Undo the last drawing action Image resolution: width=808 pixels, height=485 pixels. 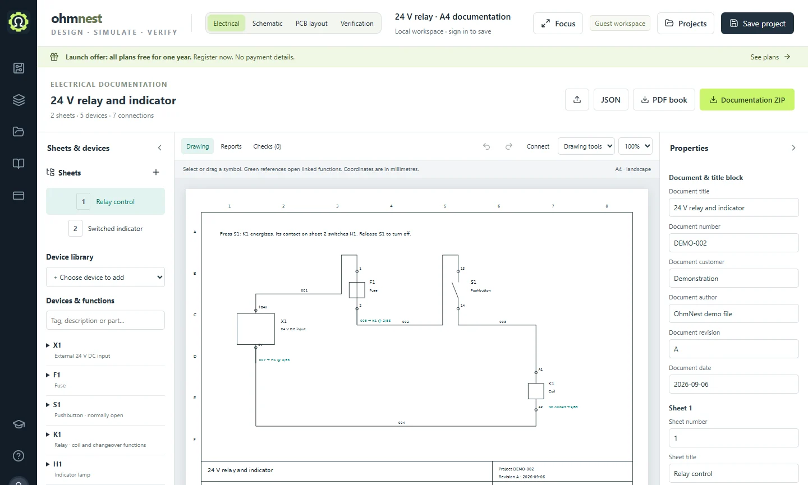(486, 146)
